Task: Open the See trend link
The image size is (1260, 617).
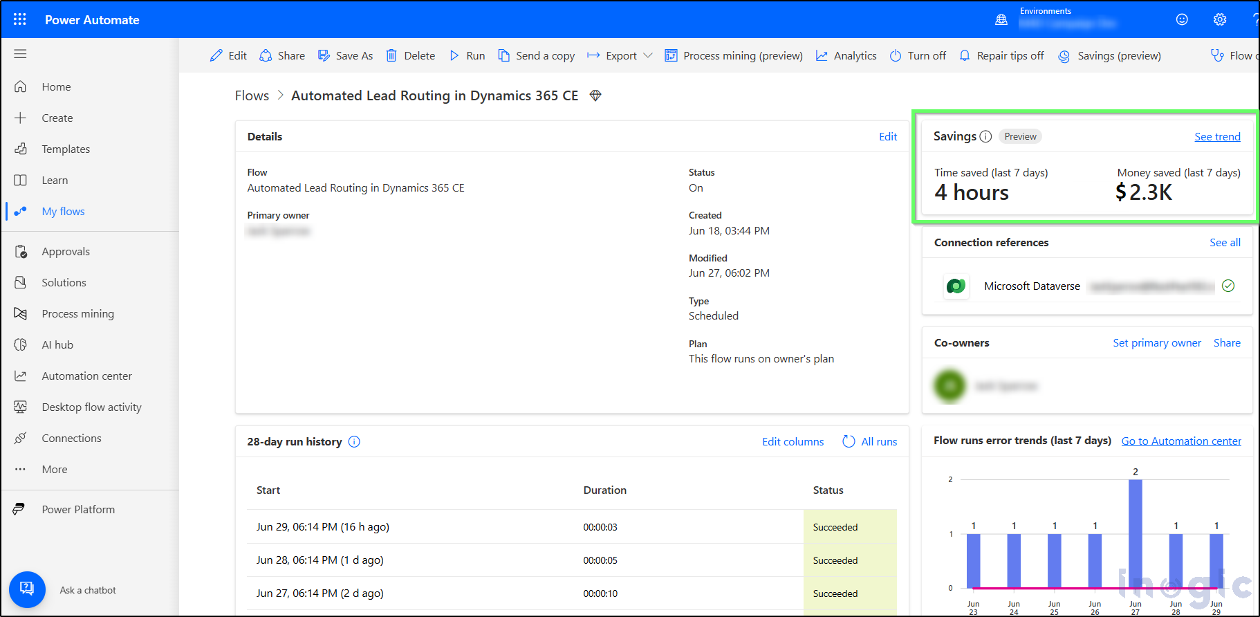Action: (1217, 136)
